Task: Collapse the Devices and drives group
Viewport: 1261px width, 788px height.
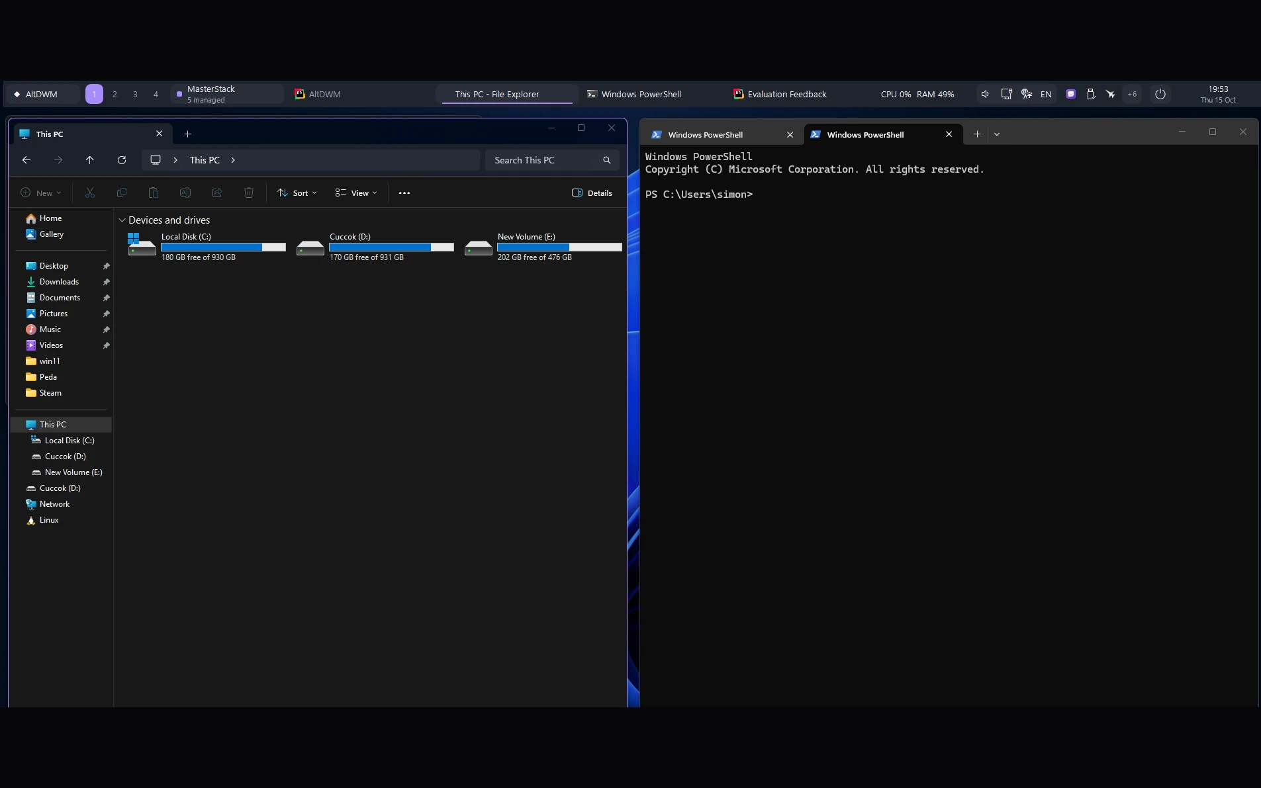Action: (x=122, y=220)
